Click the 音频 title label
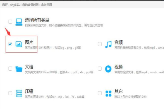 click(119, 42)
